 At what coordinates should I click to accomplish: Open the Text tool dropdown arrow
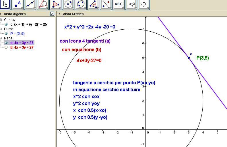(x=123, y=8)
